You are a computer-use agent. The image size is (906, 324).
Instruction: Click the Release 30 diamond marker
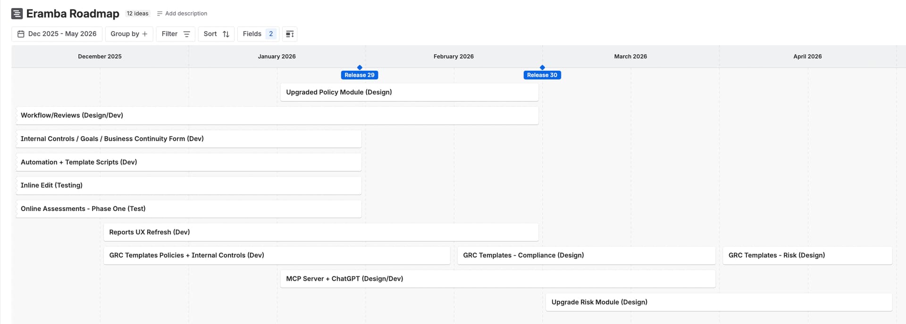click(542, 68)
